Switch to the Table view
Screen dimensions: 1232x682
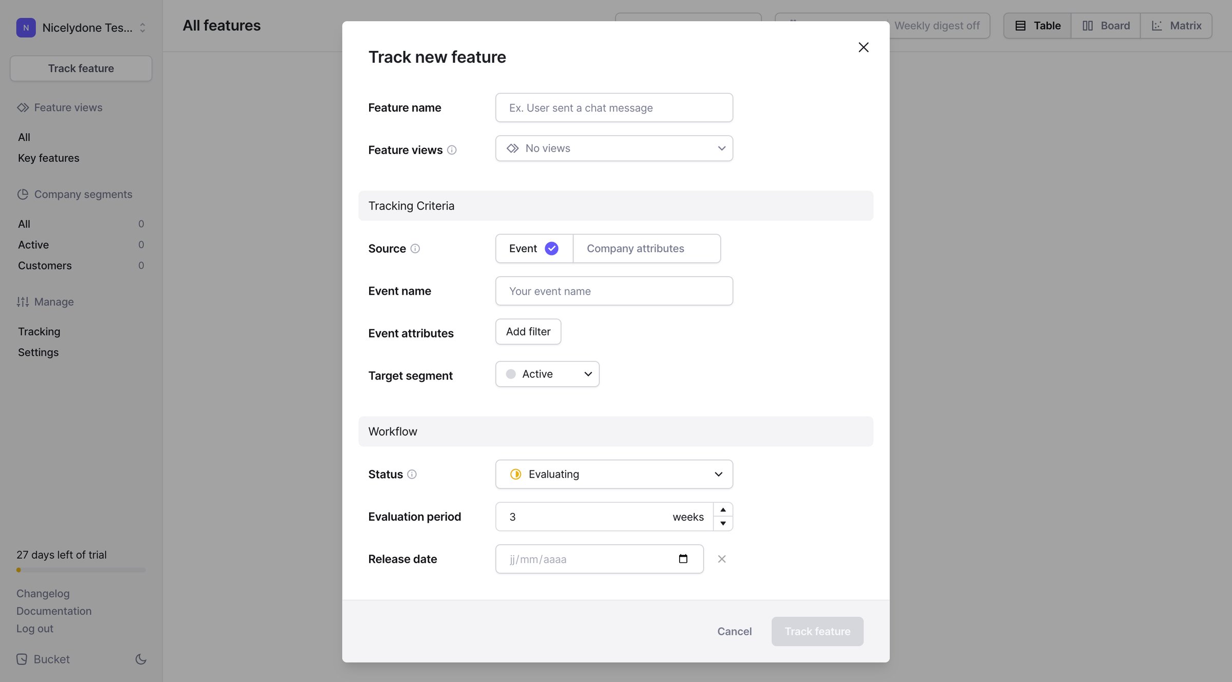1037,26
